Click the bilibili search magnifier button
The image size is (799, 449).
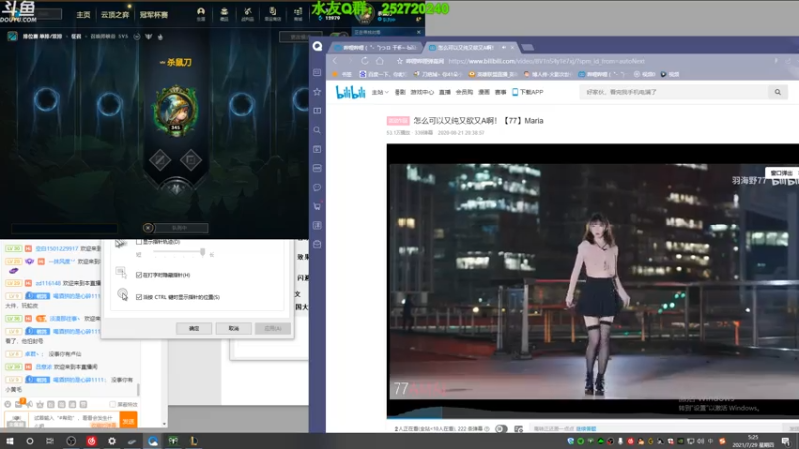(778, 92)
